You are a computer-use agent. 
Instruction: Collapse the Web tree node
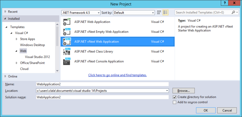[x=16, y=51]
